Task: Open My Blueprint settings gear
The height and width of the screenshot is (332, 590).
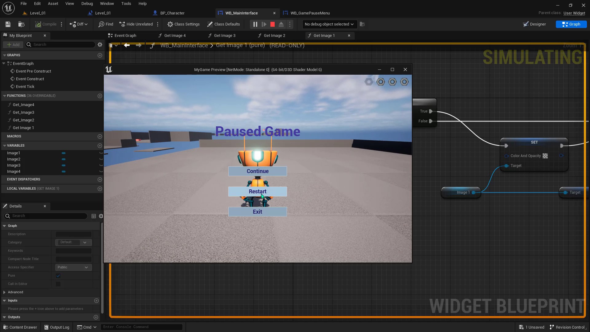Action: point(100,45)
